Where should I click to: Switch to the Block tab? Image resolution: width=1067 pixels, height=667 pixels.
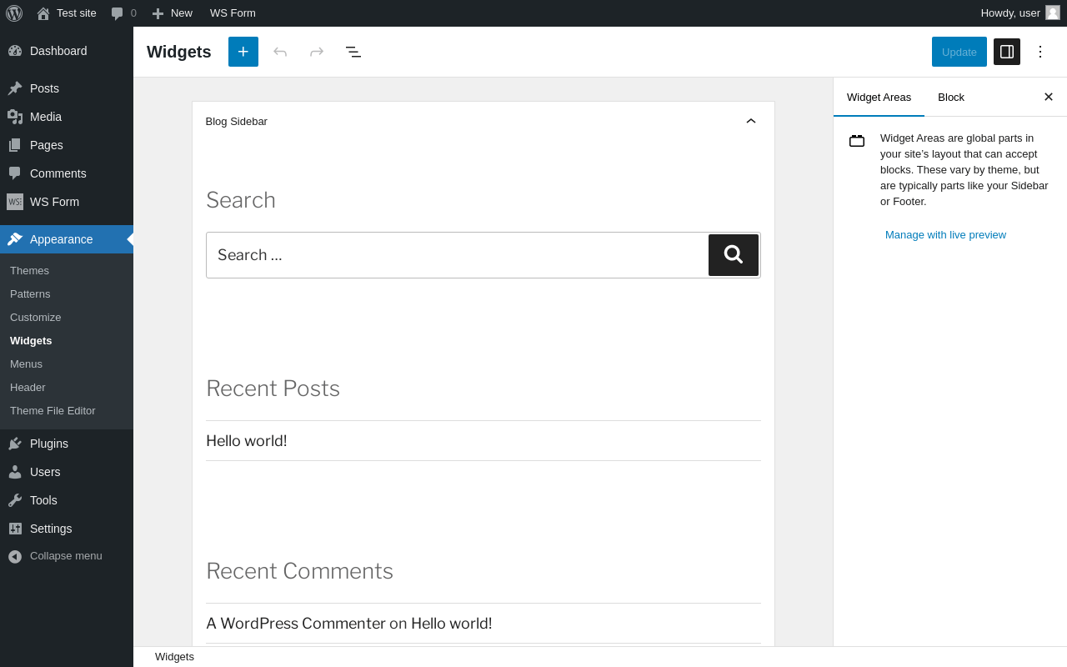951,97
